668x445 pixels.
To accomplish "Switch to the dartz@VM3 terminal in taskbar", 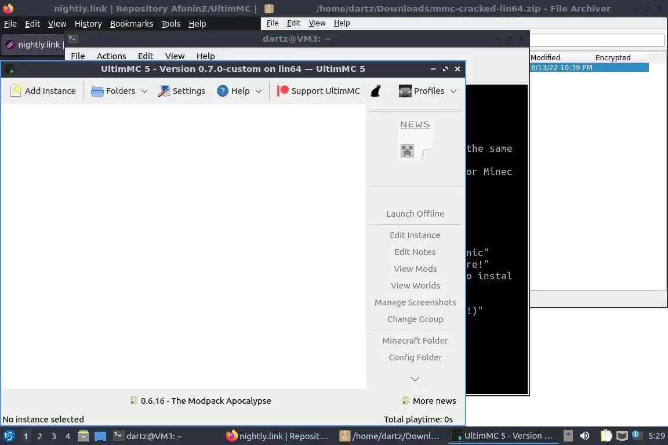I will (148, 436).
